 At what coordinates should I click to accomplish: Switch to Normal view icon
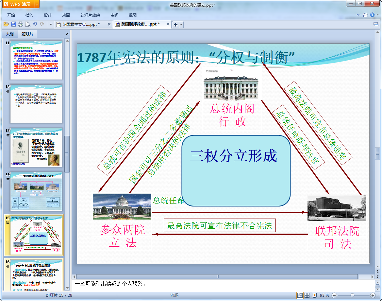[300, 295]
